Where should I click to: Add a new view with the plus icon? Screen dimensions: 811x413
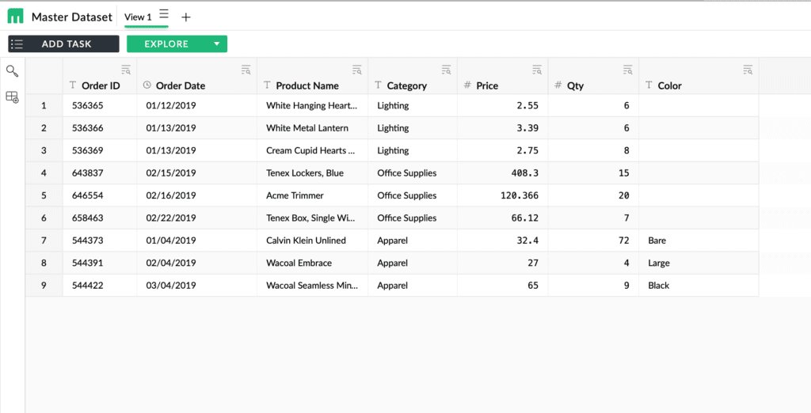(185, 17)
